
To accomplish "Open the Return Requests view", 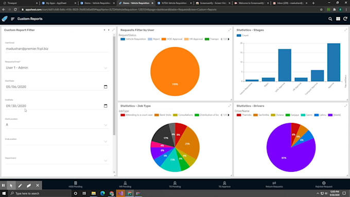I will pyautogui.click(x=274, y=184).
